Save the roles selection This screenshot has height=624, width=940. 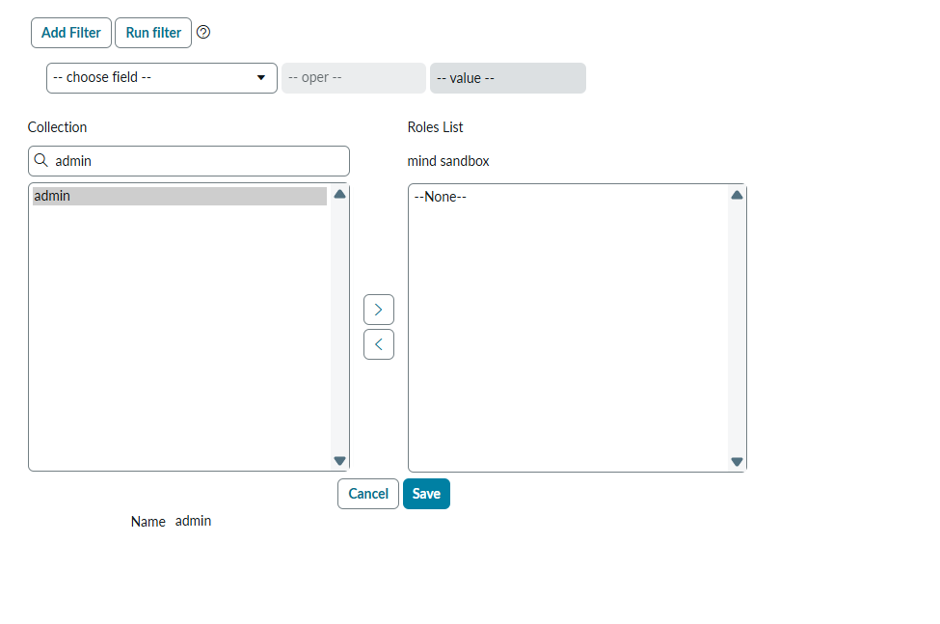click(x=426, y=494)
